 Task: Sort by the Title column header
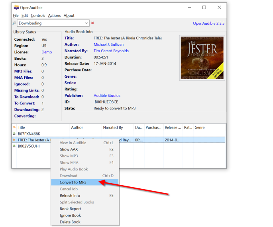pyautogui.click(x=43, y=127)
